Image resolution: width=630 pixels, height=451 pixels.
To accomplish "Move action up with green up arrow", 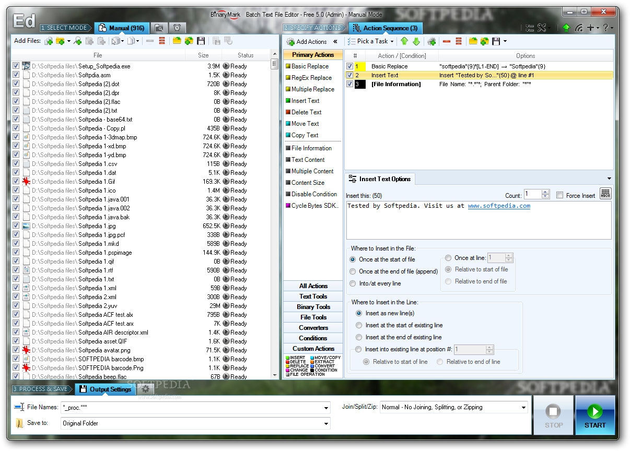I will 404,41.
